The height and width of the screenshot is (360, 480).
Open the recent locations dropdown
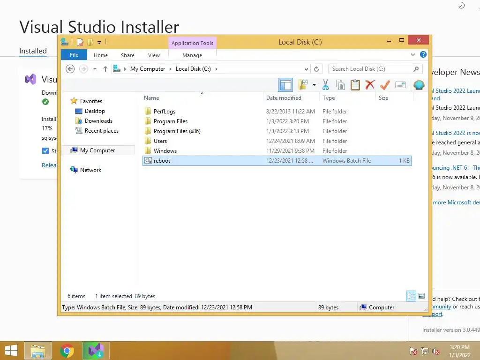click(95, 69)
